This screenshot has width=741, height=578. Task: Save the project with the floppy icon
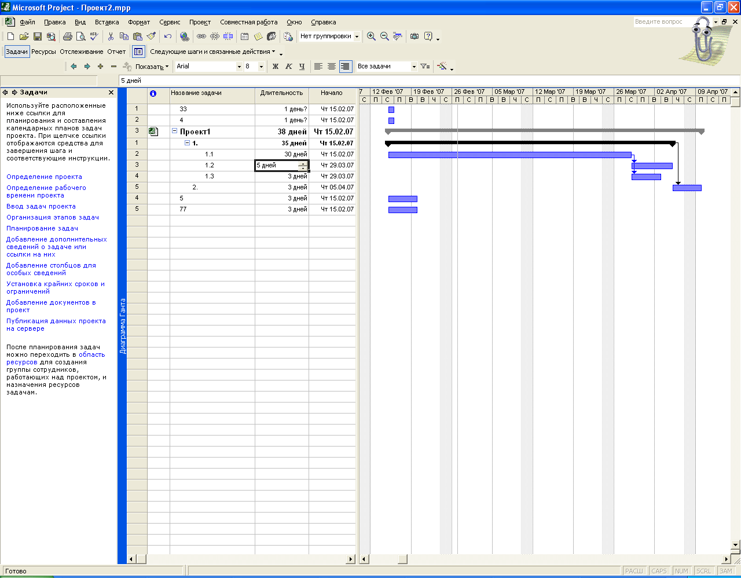coord(37,36)
